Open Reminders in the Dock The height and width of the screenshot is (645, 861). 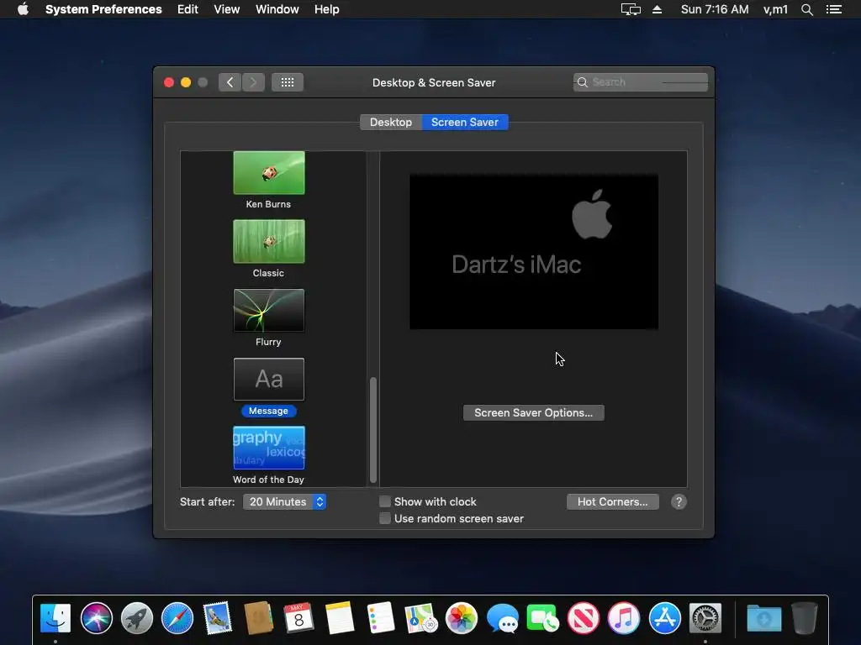tap(380, 618)
